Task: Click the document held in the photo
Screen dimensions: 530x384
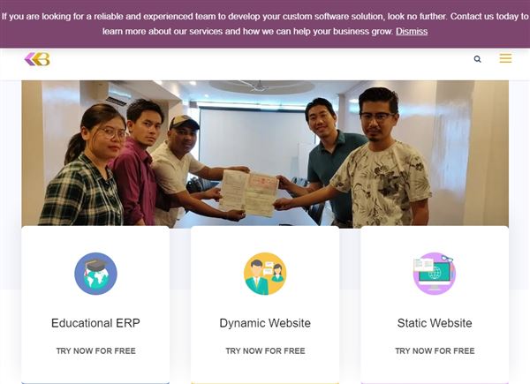Action: click(249, 192)
